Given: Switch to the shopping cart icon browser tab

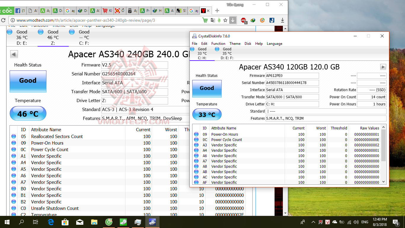Looking at the screenshot, I should [108, 11].
